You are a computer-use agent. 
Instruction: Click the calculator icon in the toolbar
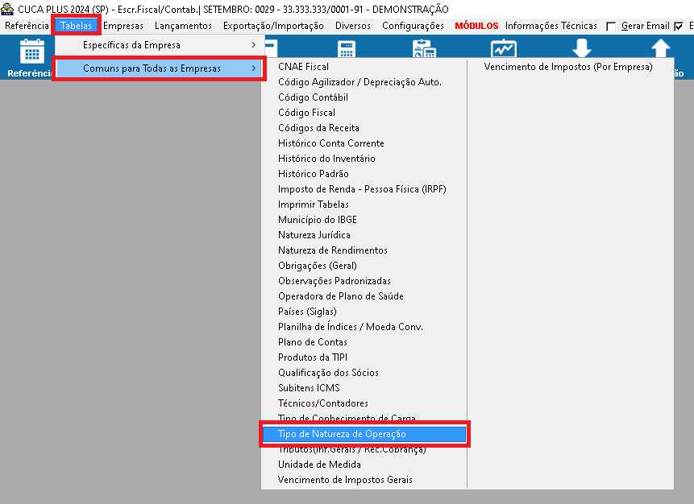[x=346, y=49]
